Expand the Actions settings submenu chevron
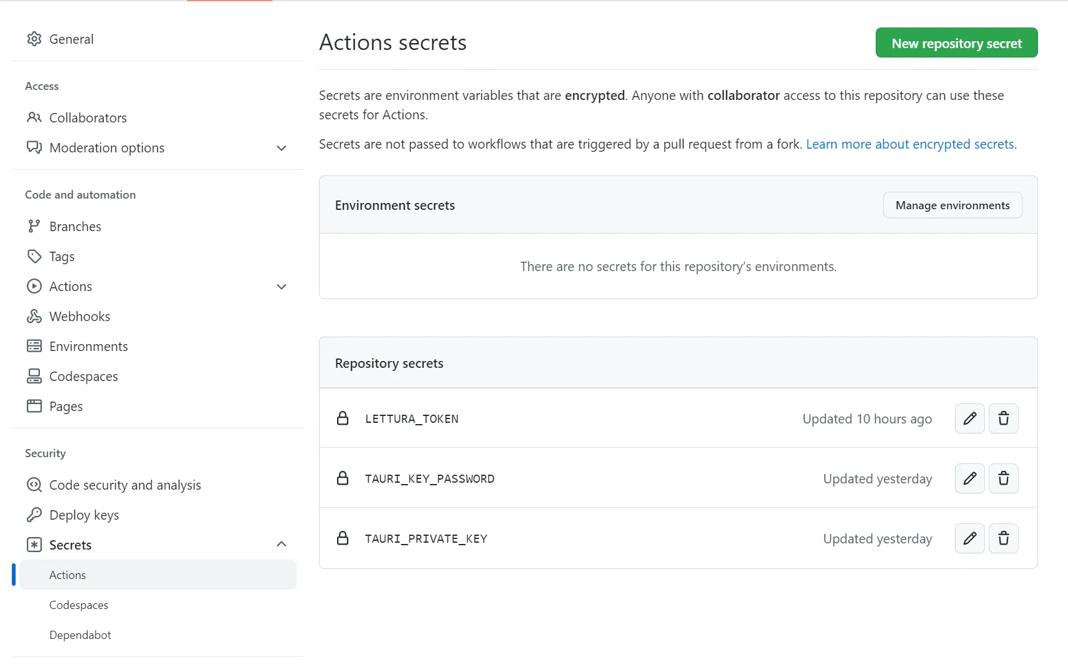Viewport: 1068px width, 667px height. point(282,287)
